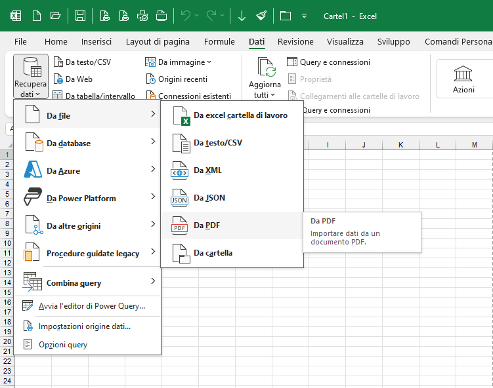Expand the Da file submenu
493x388 pixels.
click(88, 115)
